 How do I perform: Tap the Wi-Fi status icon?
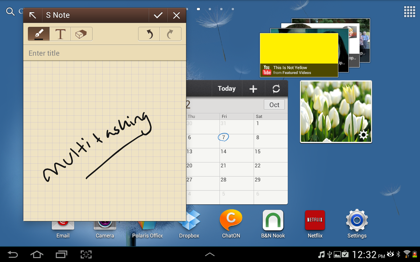point(407,254)
